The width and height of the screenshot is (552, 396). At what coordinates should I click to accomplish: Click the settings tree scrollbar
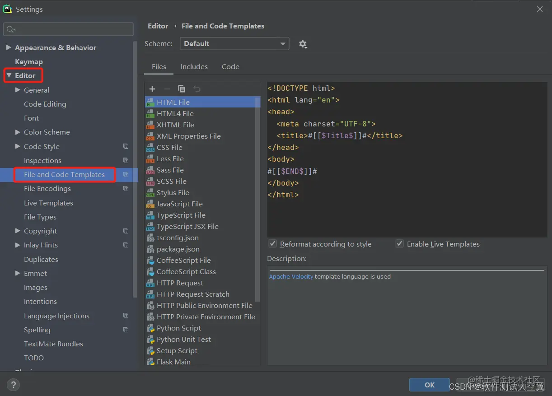pos(135,169)
